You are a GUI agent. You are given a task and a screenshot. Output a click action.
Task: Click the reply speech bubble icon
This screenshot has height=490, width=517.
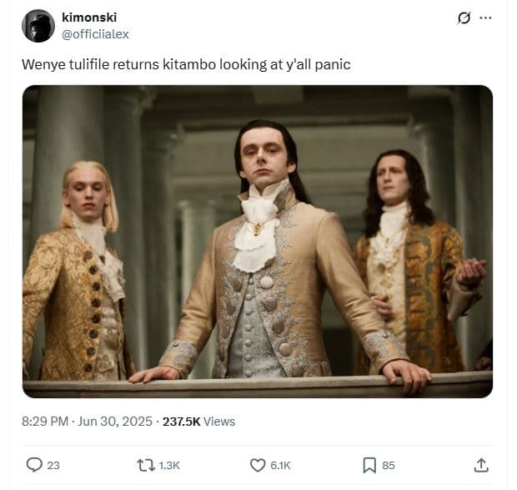(x=34, y=465)
